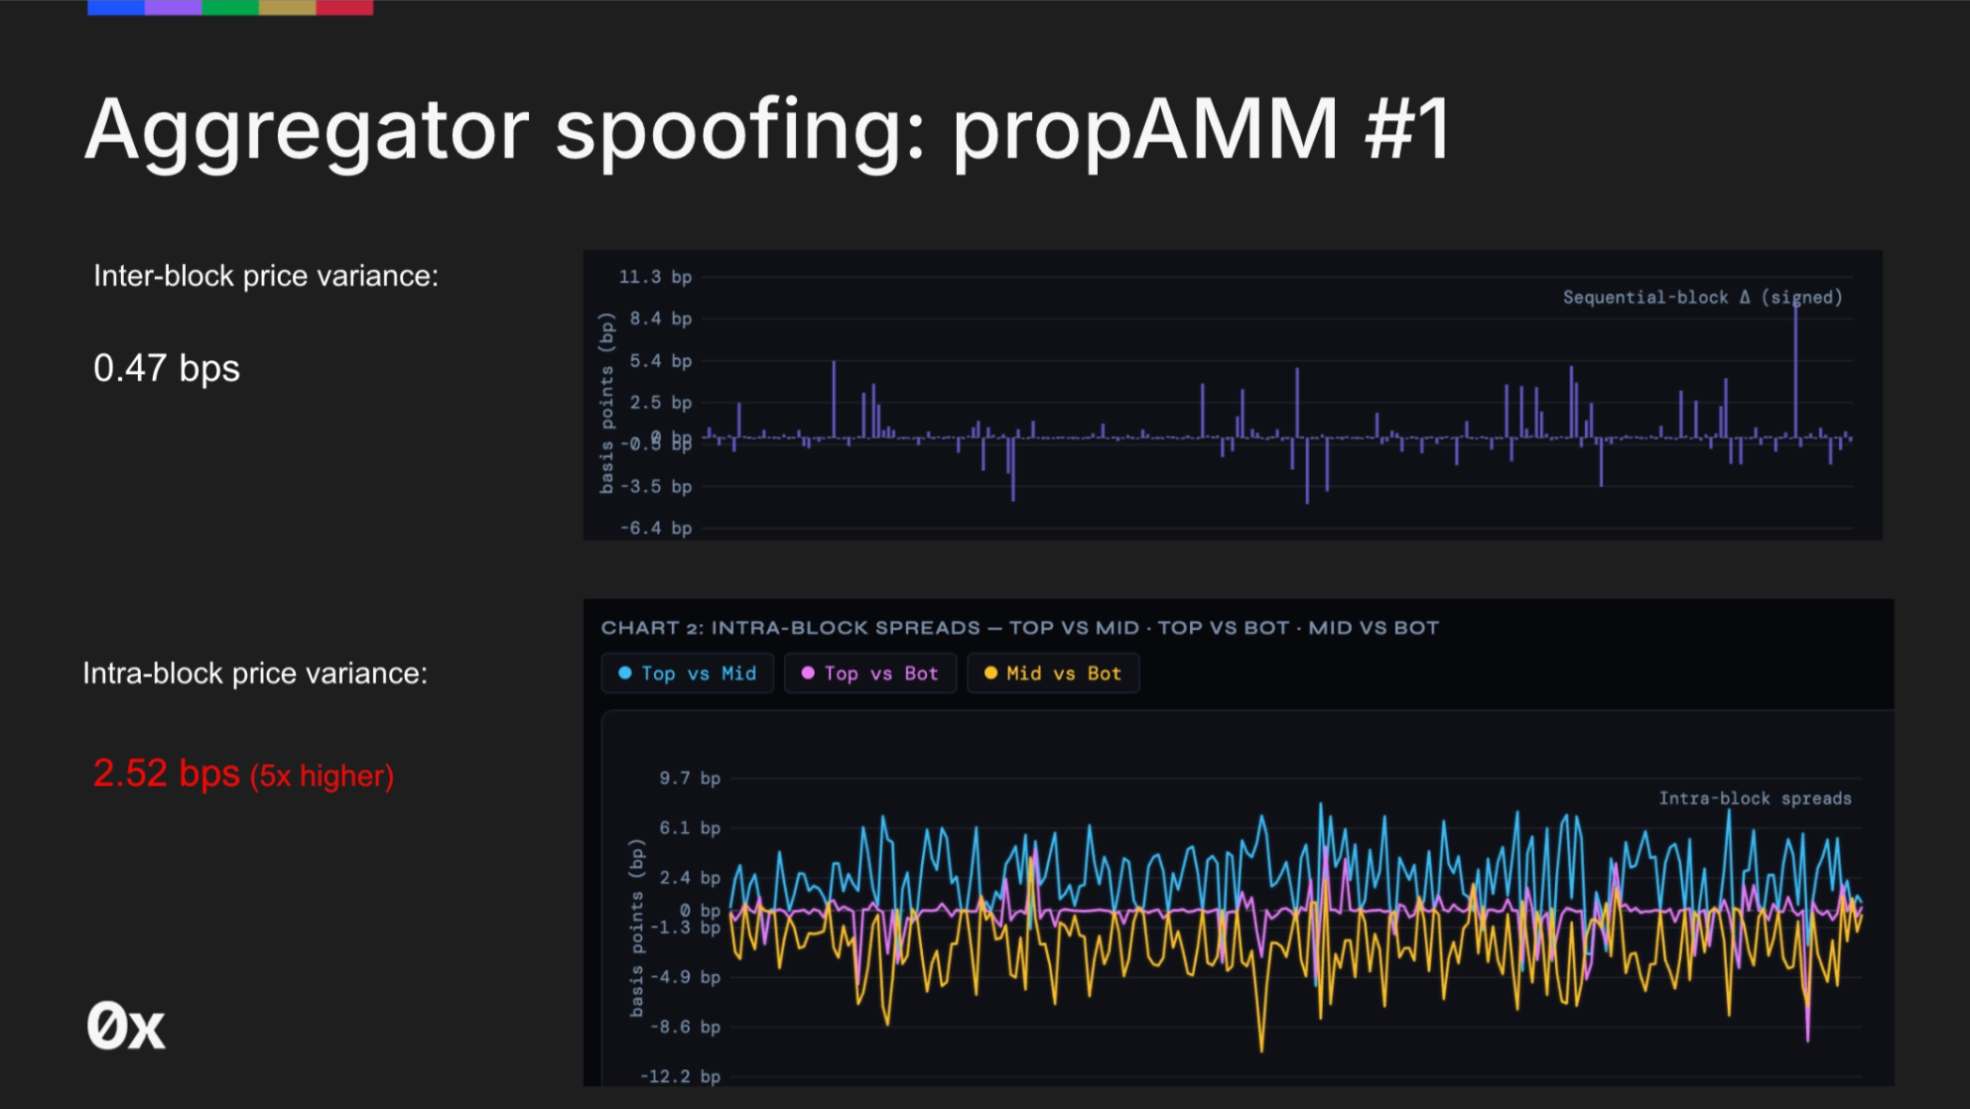
Task: Click the pink dot in Top vs Bot
Action: coord(808,673)
